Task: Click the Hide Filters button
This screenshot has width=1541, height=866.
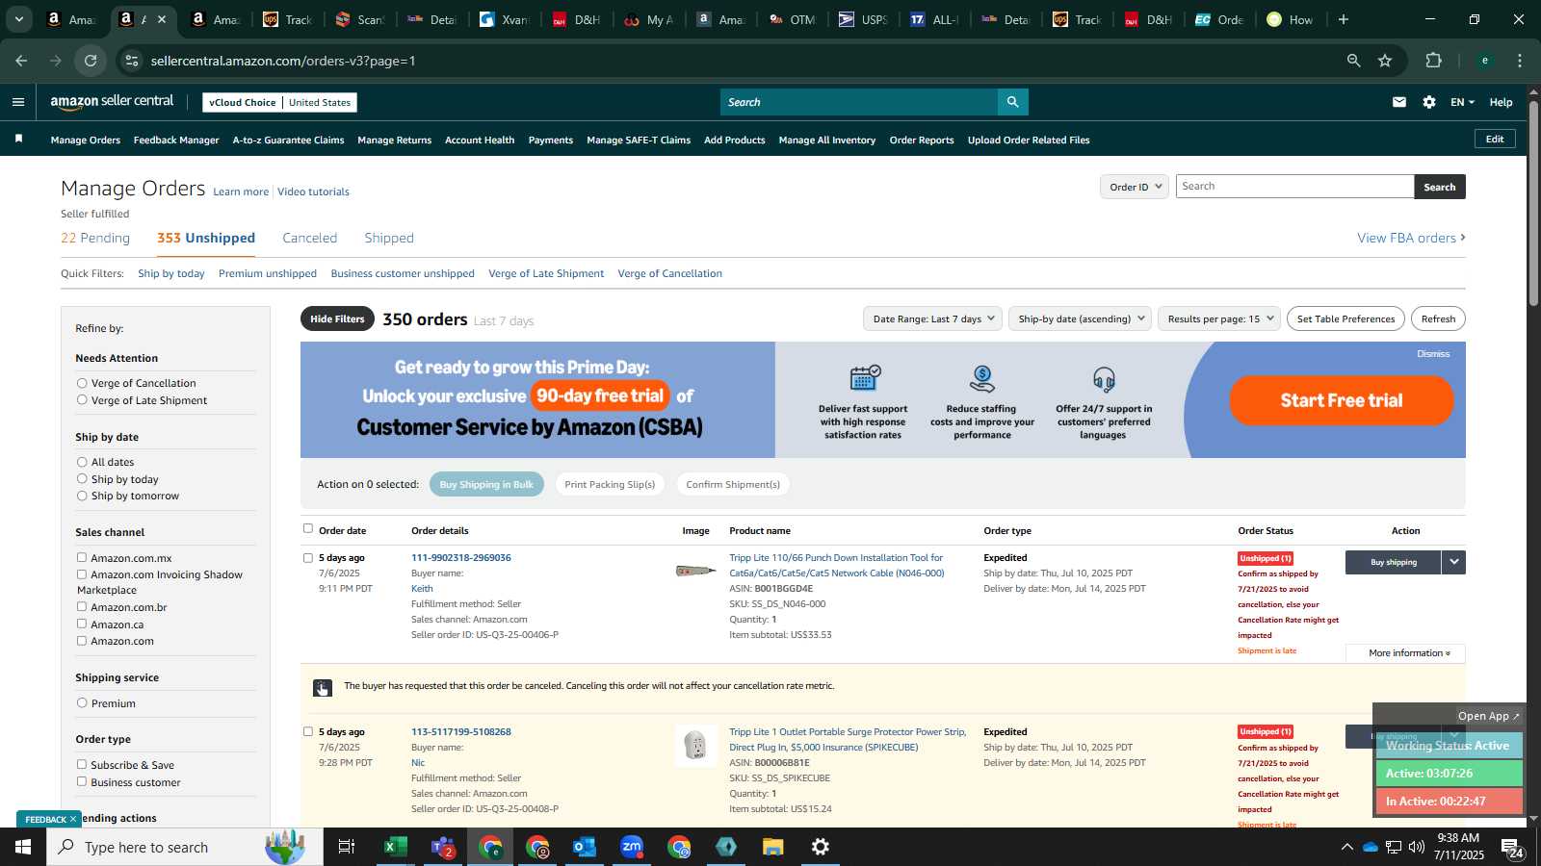Action: click(x=337, y=318)
